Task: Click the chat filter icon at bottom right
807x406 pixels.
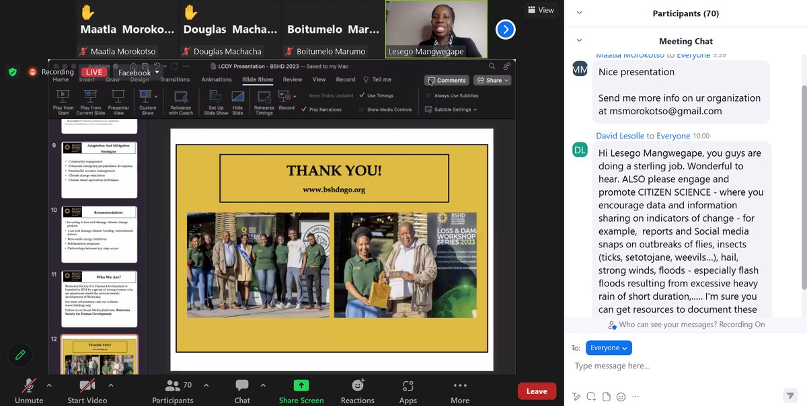Action: coord(790,395)
